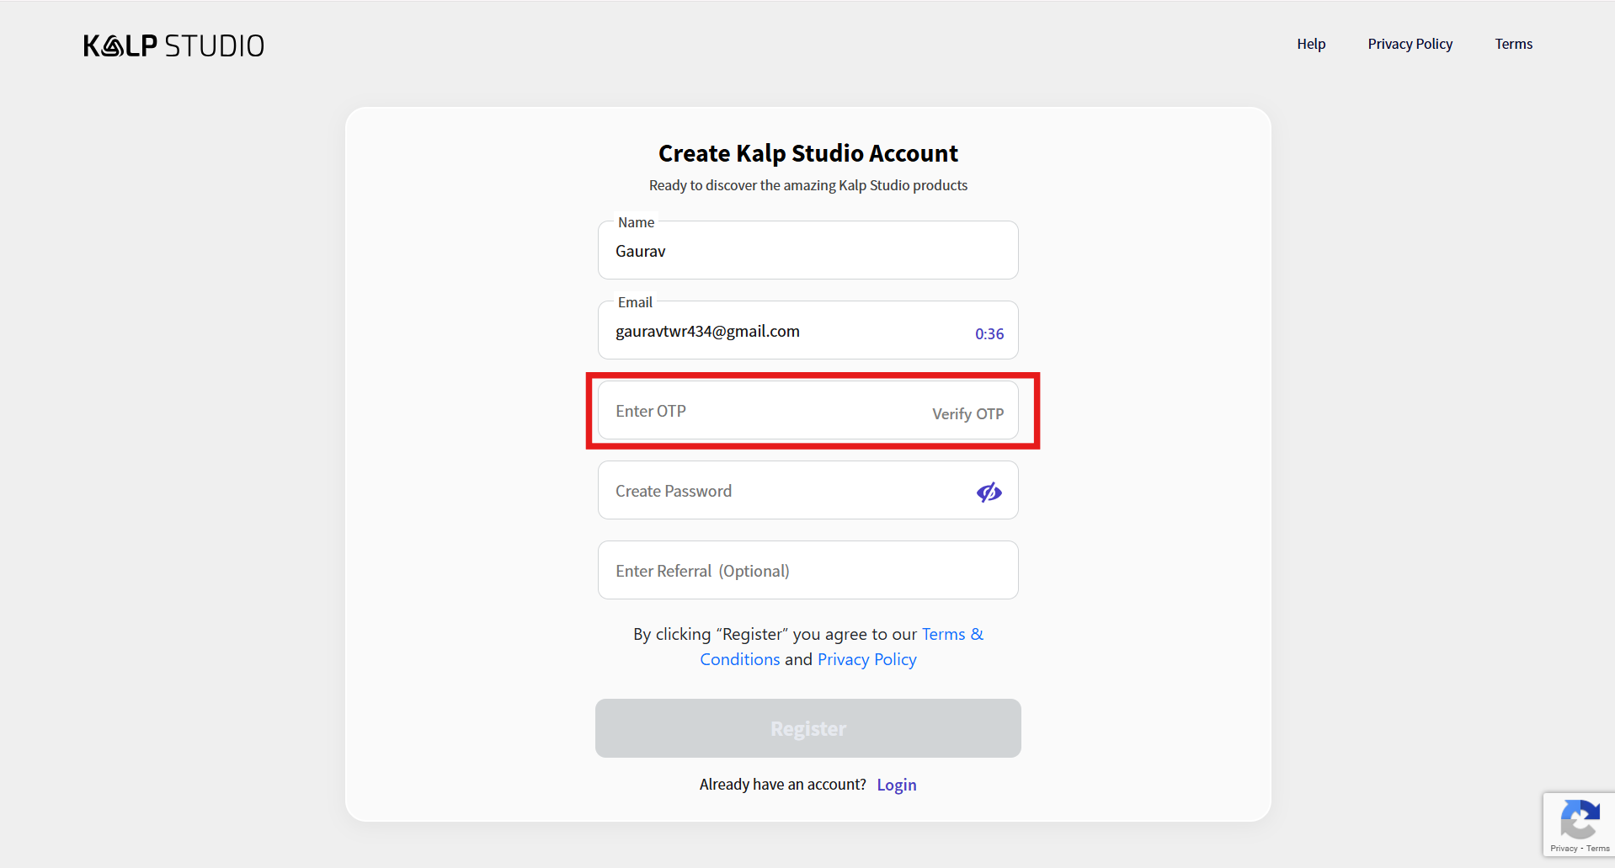This screenshot has width=1615, height=868.
Task: Click the reCAPTCHA badge icon
Action: (x=1580, y=819)
